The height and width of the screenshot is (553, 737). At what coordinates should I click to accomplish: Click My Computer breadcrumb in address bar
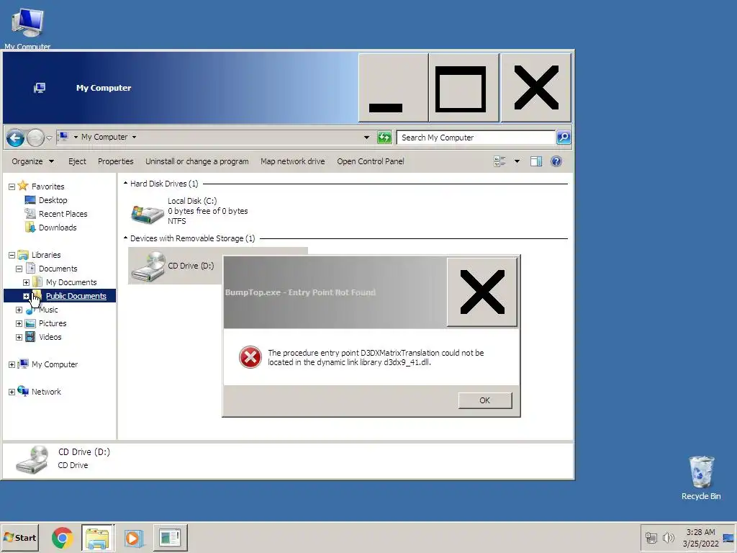tap(104, 137)
